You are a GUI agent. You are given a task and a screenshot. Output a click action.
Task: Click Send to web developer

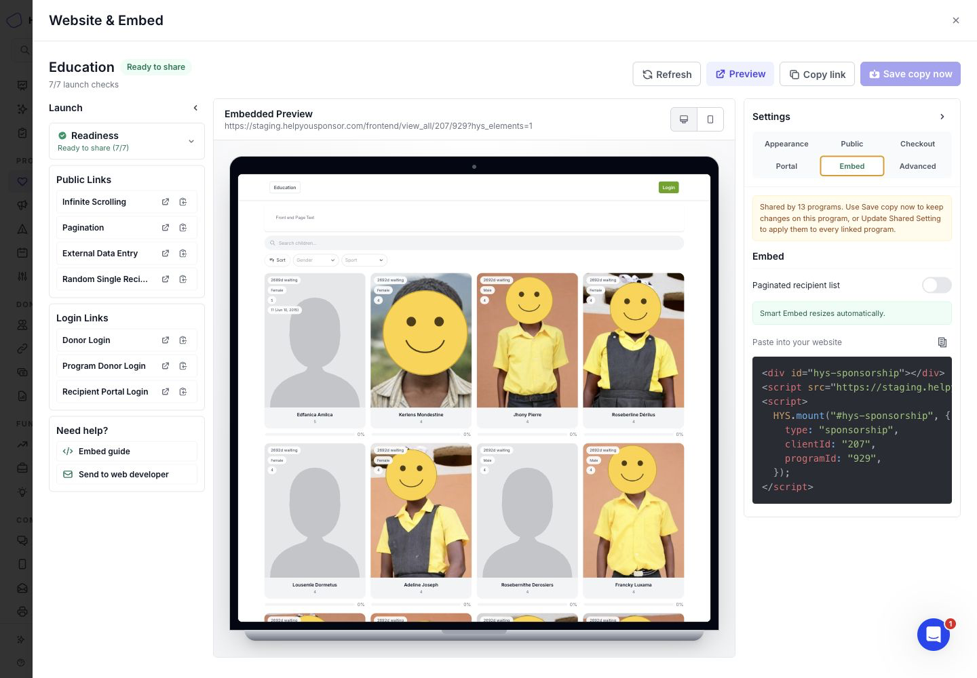click(x=127, y=475)
